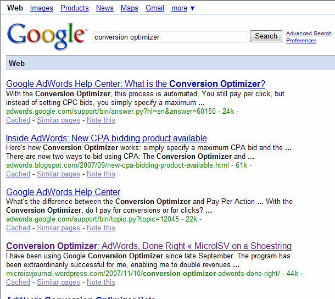335x299 pixels.
Task: Open the Images search link
Action: (41, 8)
